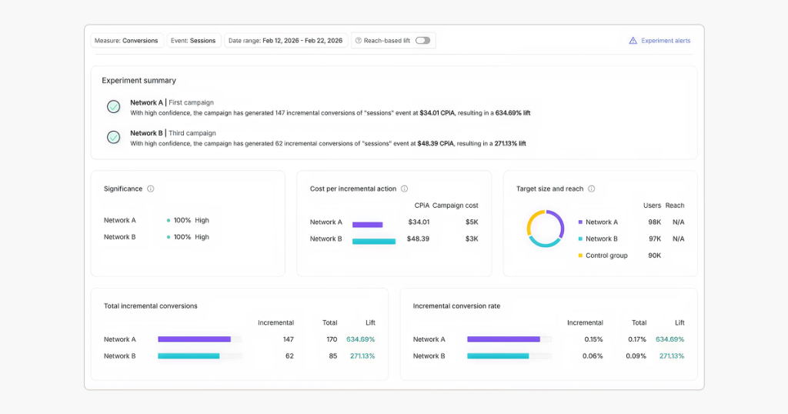
Task: Click Network B bar in Incremental conversion rate
Action: pos(498,356)
